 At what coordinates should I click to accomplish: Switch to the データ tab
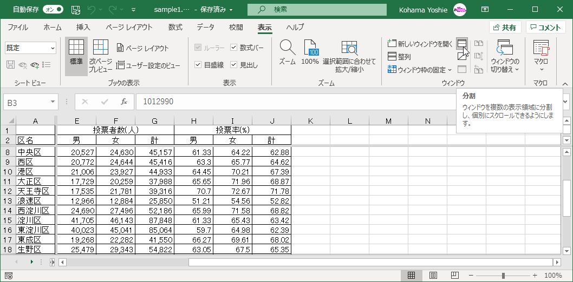pyautogui.click(x=205, y=28)
